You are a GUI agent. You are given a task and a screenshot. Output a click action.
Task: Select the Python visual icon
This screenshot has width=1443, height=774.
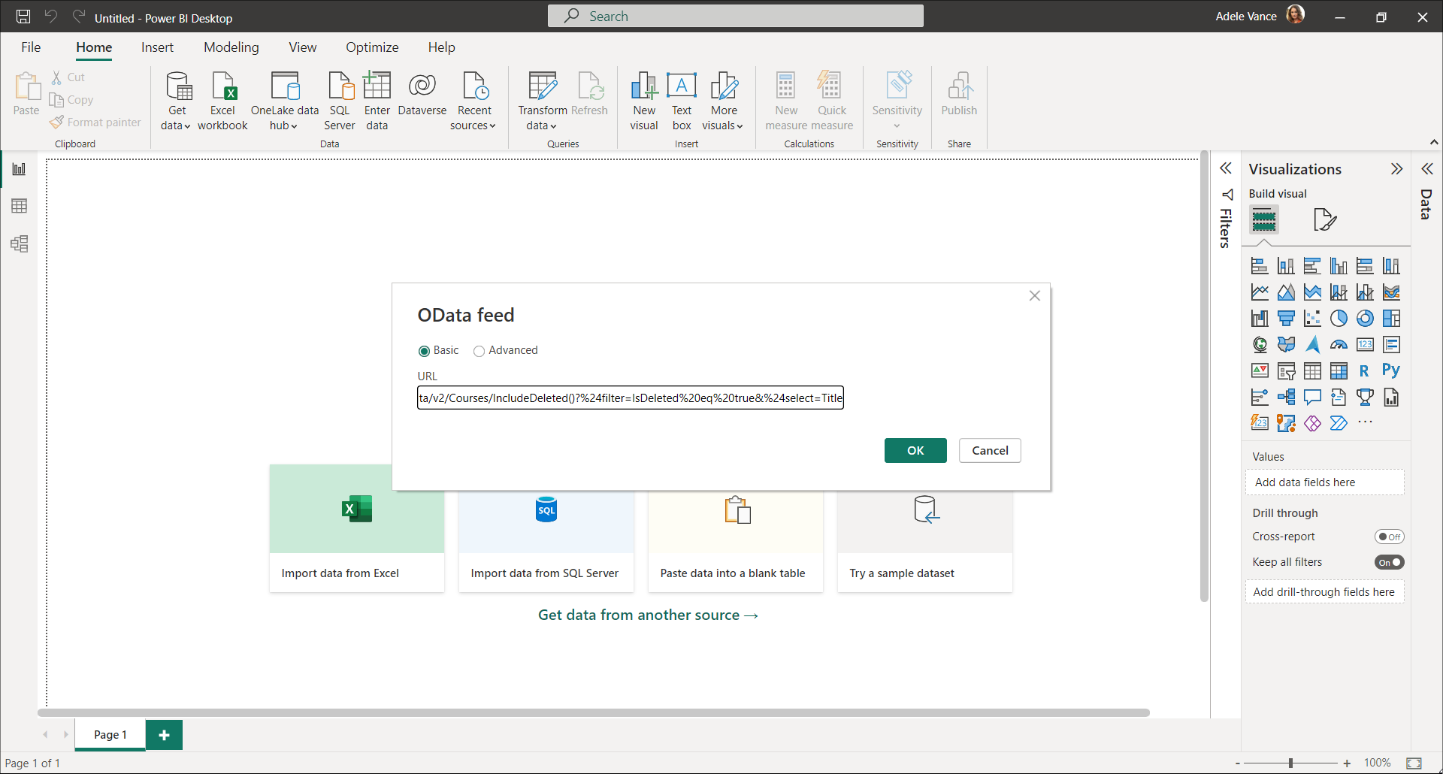(1390, 370)
